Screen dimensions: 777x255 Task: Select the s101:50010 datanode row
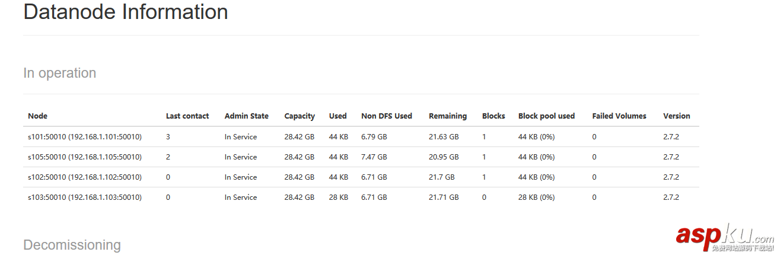pos(85,137)
